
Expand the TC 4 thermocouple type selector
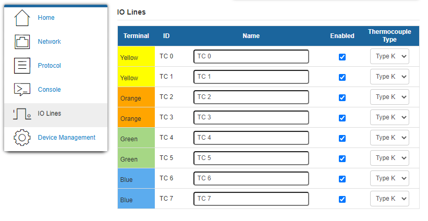click(x=389, y=138)
